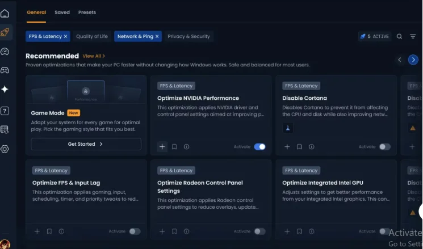Turn off Optimize NVIDIA Performance toggle
This screenshot has width=423, height=249.
pyautogui.click(x=259, y=146)
